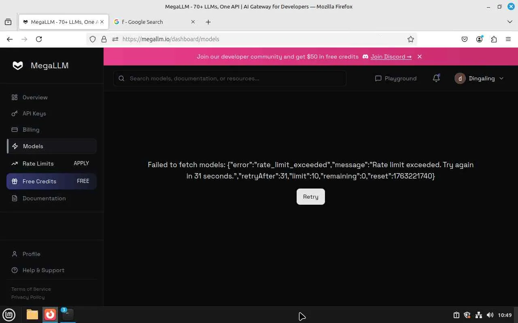This screenshot has height=323, width=518.
Task: Open the Profile page
Action: click(52, 254)
